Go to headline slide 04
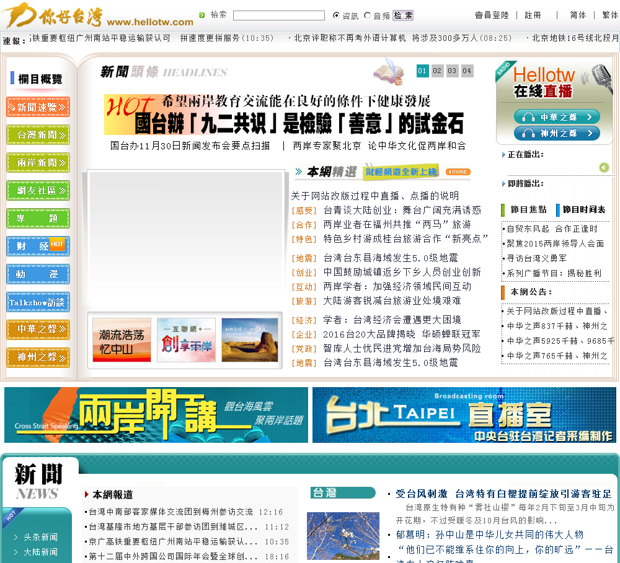Image resolution: width=620 pixels, height=563 pixels. (x=467, y=71)
